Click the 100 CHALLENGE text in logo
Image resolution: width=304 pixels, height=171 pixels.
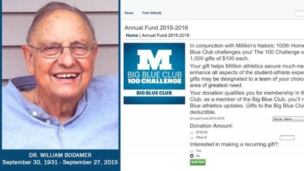point(155,81)
